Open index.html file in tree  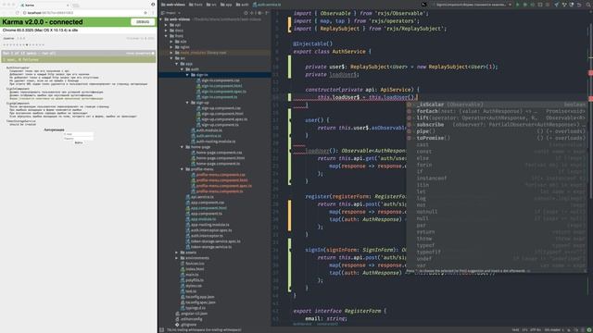point(195,269)
